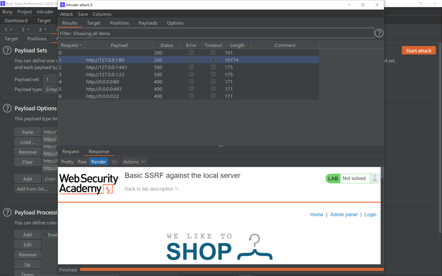Image resolution: width=442 pixels, height=276 pixels.
Task: Open the Payload type dropdown
Action: (51, 89)
